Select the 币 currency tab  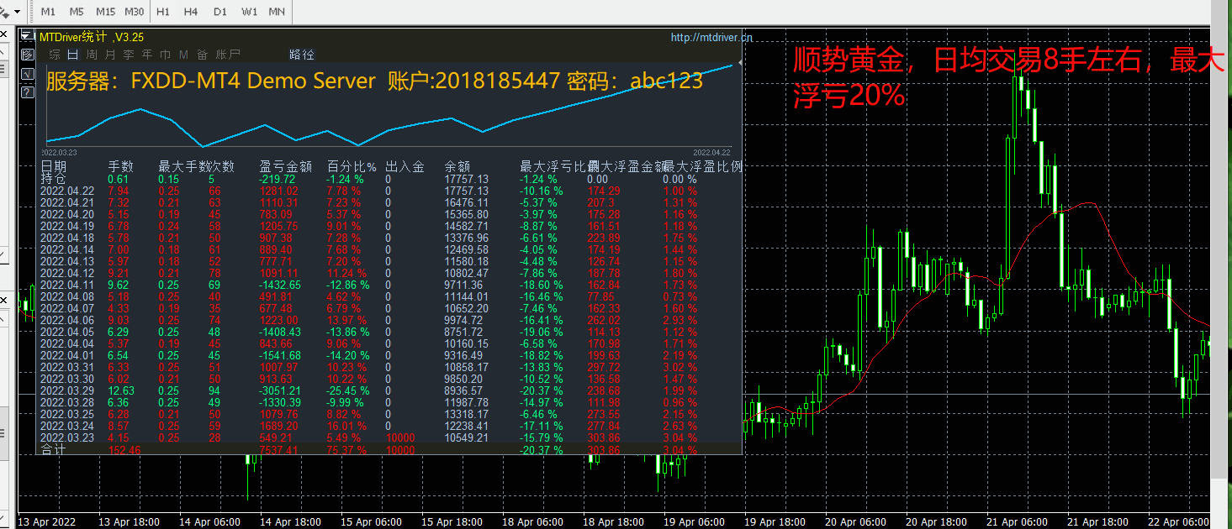(165, 55)
